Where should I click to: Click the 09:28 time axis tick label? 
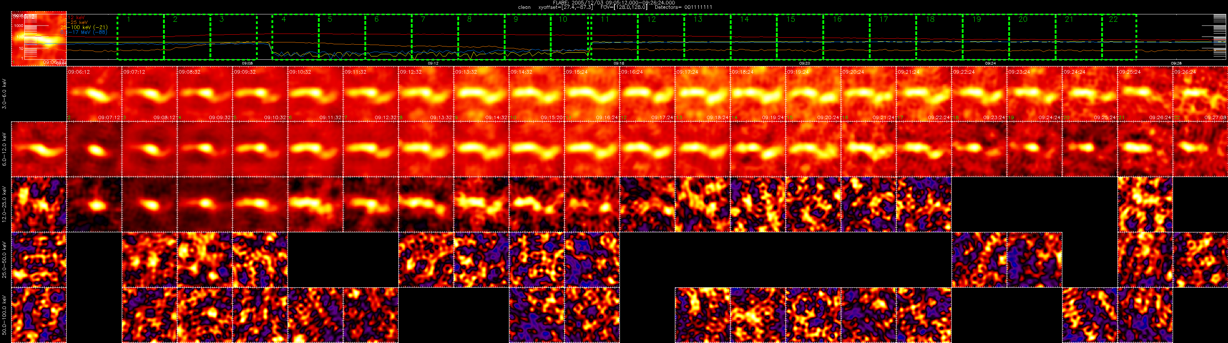point(1176,63)
